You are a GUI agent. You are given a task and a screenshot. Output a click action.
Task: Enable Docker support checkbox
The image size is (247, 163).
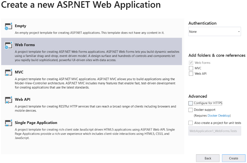pos(191,110)
